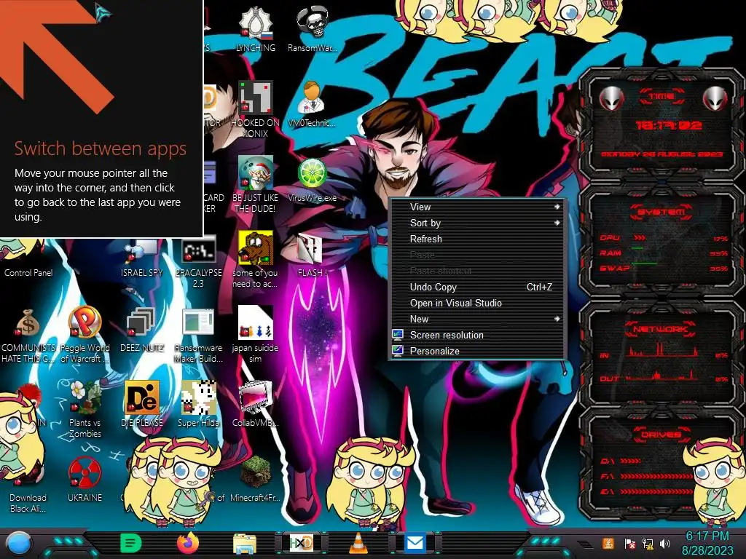Click the DRIVES widget header
The width and height of the screenshot is (746, 559).
click(x=661, y=435)
